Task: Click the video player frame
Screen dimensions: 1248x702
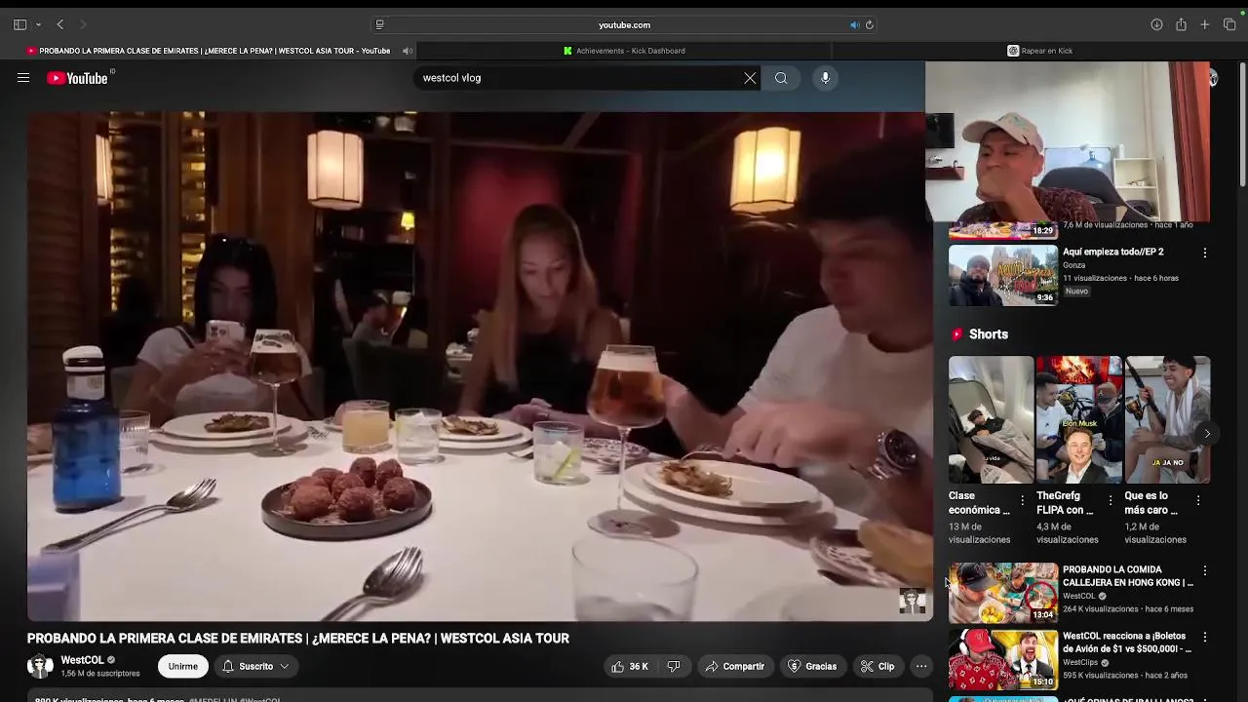Action: tap(480, 367)
